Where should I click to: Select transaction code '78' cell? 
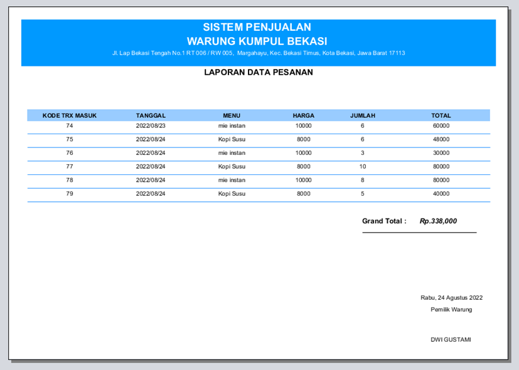point(70,180)
